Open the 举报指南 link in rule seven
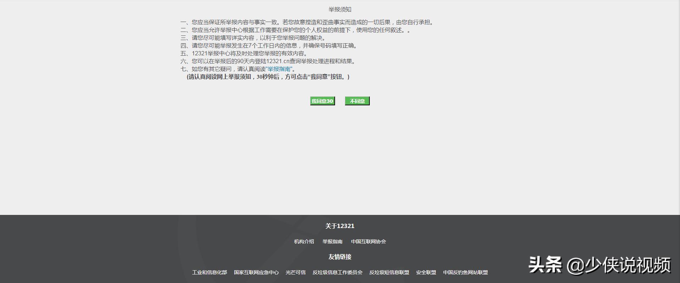 (279, 69)
